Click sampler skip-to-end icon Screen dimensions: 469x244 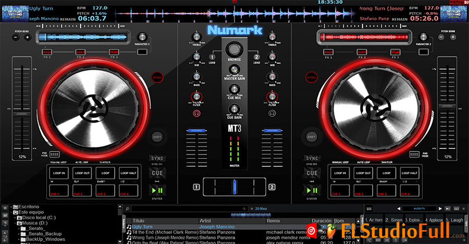click(x=448, y=209)
